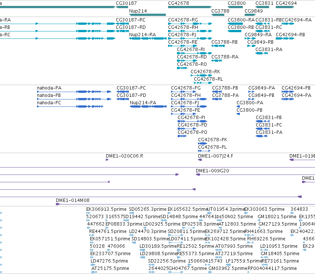Select transcript CG42678-RL

208,79
